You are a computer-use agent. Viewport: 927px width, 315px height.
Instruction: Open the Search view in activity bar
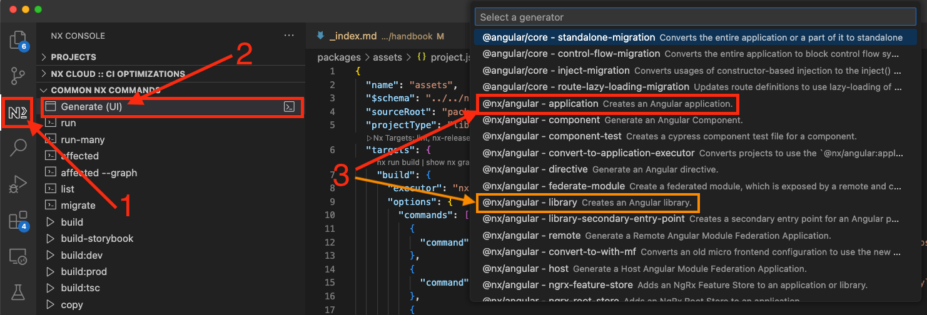point(18,148)
